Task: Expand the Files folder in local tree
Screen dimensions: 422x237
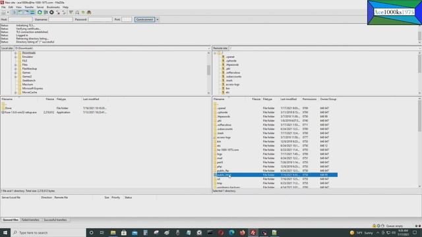Action: [15, 65]
